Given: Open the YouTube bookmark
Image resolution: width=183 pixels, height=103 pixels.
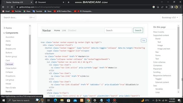Looking at the screenshot, I should point(17,11).
